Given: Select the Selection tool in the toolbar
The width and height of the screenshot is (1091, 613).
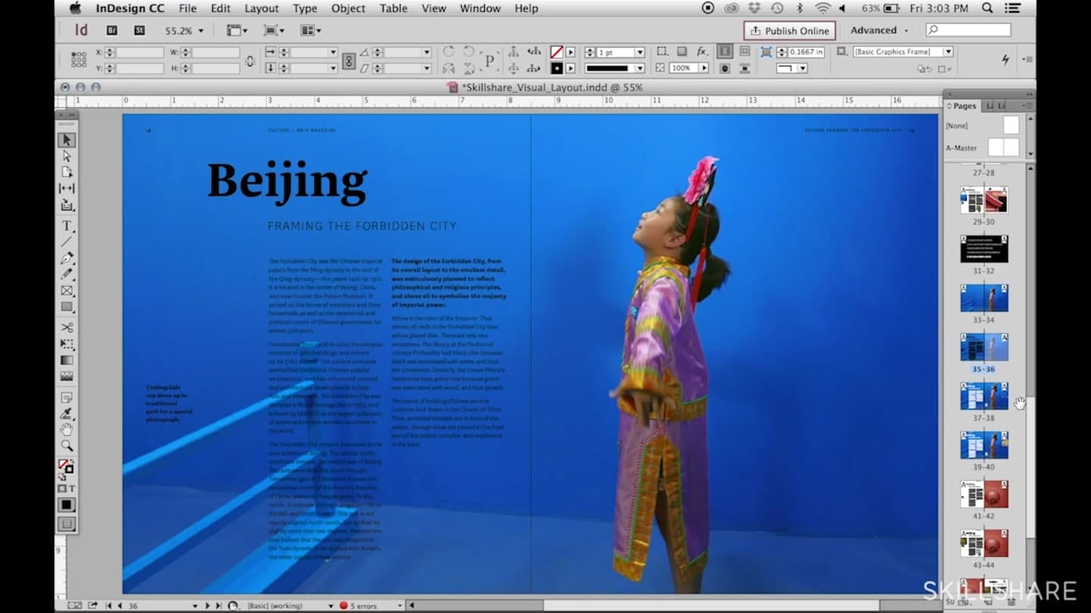Looking at the screenshot, I should [65, 139].
